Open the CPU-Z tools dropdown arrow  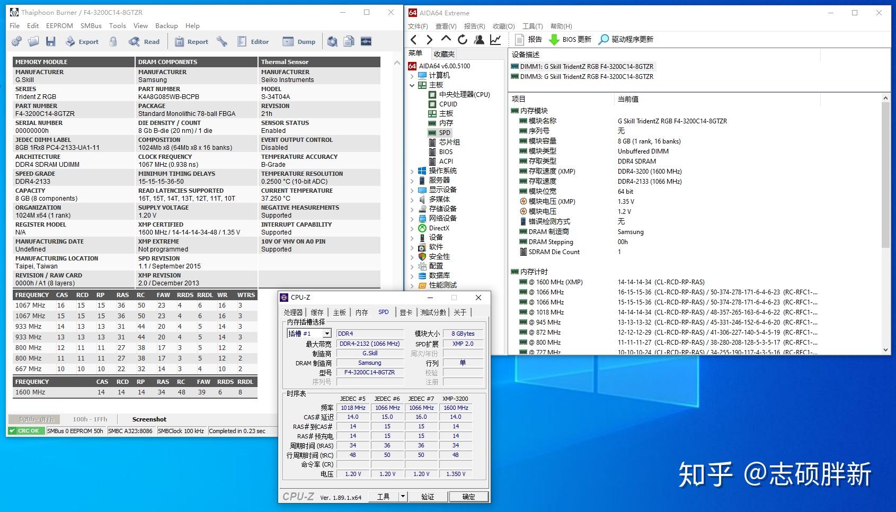click(x=403, y=497)
